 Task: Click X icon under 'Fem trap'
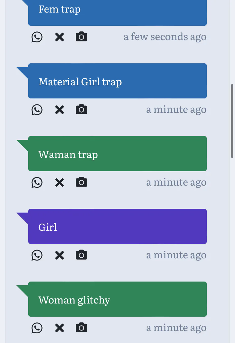pos(59,37)
